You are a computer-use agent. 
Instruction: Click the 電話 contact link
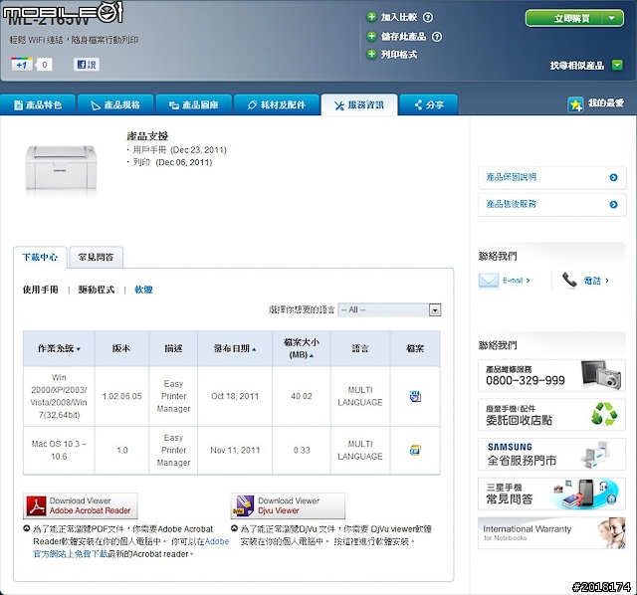coord(596,281)
